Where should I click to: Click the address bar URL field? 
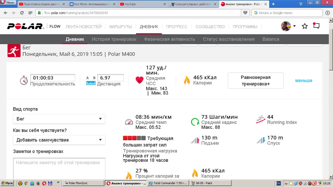click(x=142, y=13)
